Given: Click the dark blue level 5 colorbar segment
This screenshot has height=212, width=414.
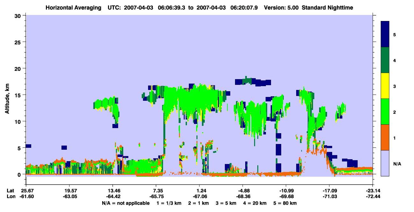Looking at the screenshot, I should point(385,34).
